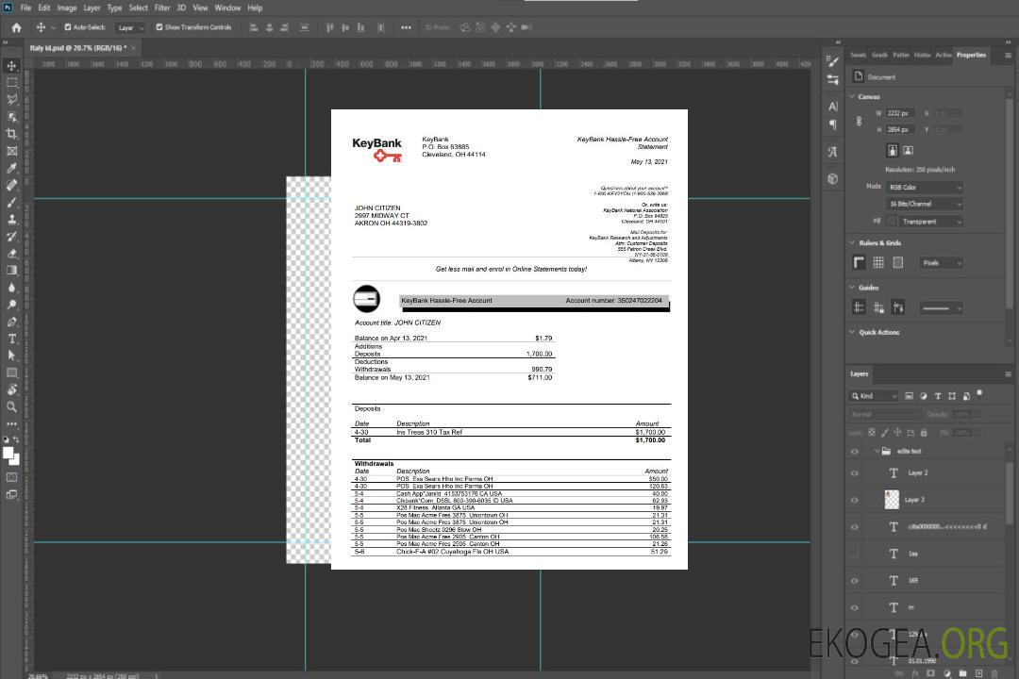Open the Fill 'Transparent' dropdown
Image resolution: width=1019 pixels, height=679 pixels.
tap(931, 222)
